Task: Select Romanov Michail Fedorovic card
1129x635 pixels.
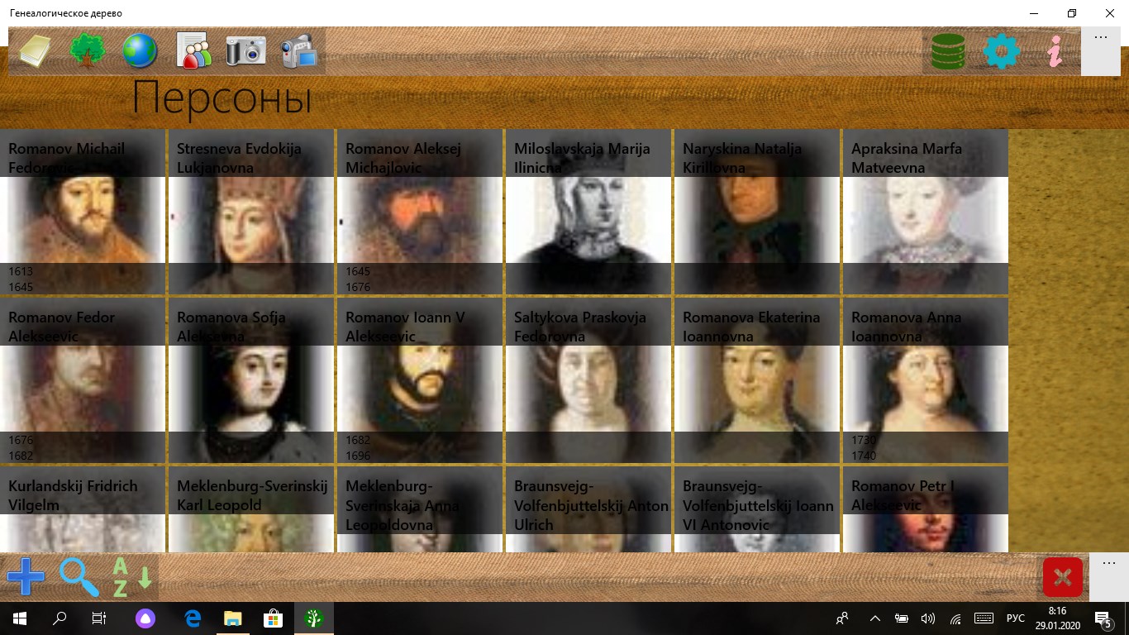Action: pos(83,212)
